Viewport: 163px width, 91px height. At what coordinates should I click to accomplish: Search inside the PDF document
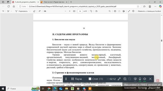(110, 11)
